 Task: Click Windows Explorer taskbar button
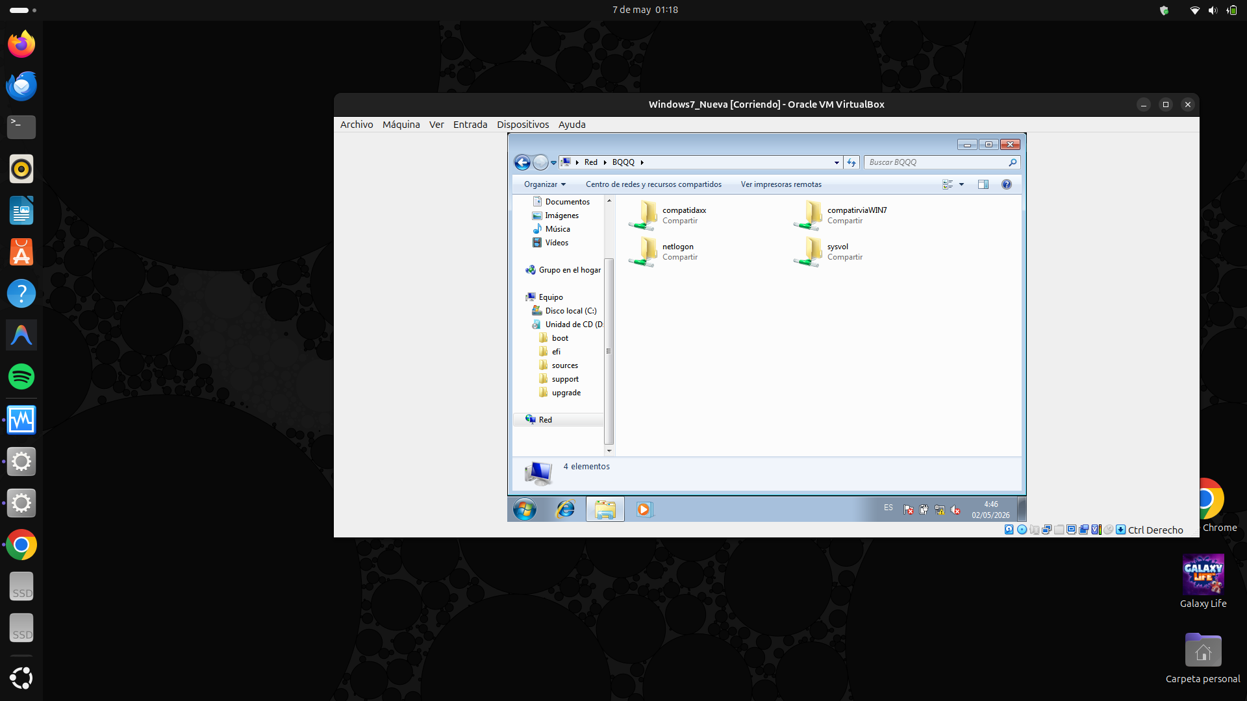click(x=605, y=510)
